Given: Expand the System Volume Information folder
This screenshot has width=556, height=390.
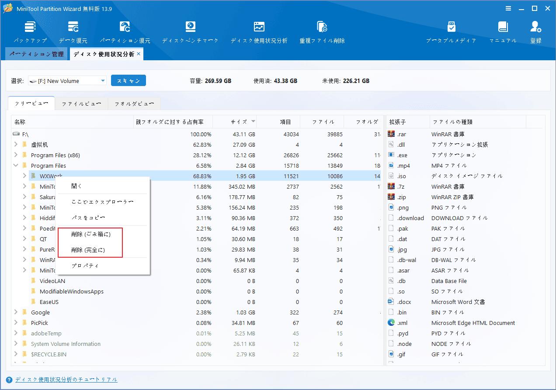Looking at the screenshot, I should [x=16, y=344].
